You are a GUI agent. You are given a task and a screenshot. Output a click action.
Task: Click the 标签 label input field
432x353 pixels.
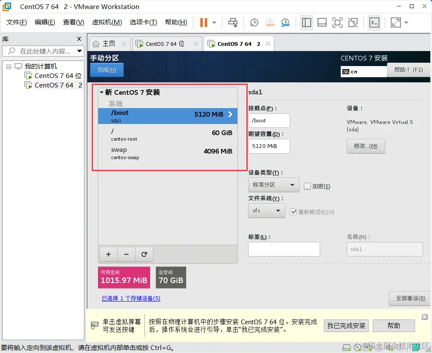(x=284, y=249)
